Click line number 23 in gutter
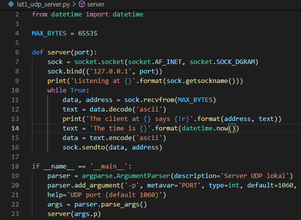Screen dimensions: 301x220 point(15,214)
